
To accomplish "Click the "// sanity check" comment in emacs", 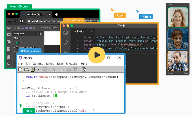I will point(40,103).
